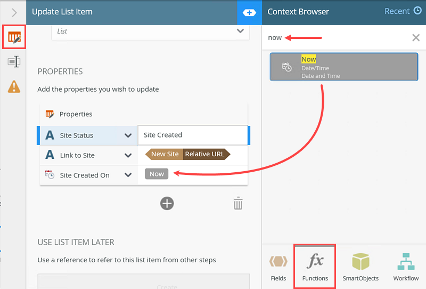Click the Link to Site label
This screenshot has width=426, height=289.
click(x=77, y=155)
